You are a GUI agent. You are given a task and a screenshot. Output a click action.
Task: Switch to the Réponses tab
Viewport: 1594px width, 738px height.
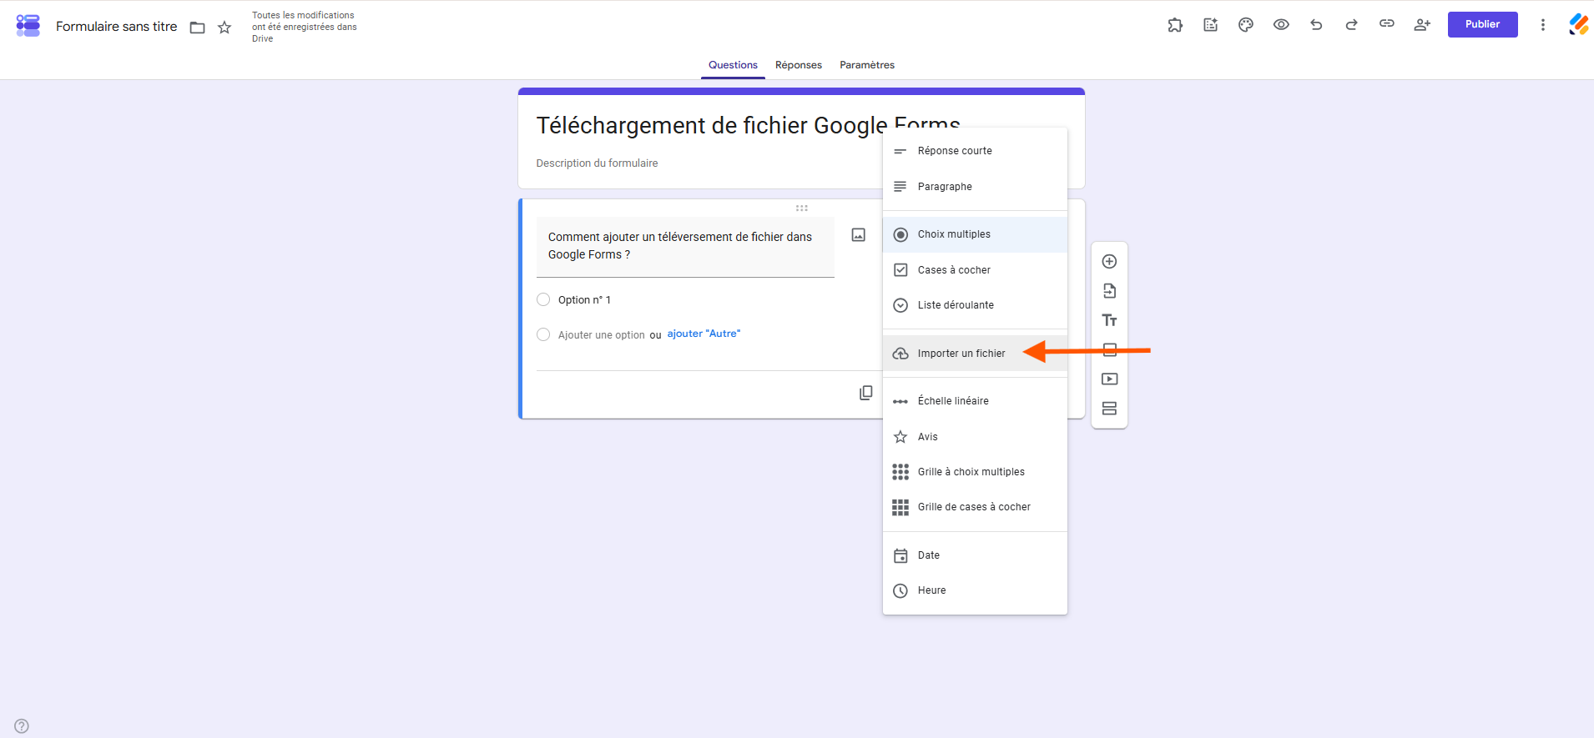click(x=799, y=65)
